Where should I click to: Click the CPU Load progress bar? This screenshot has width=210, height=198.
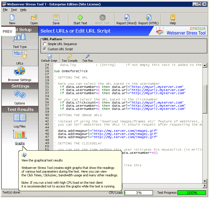coord(139,193)
